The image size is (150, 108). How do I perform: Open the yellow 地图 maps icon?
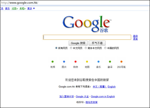[87, 62]
